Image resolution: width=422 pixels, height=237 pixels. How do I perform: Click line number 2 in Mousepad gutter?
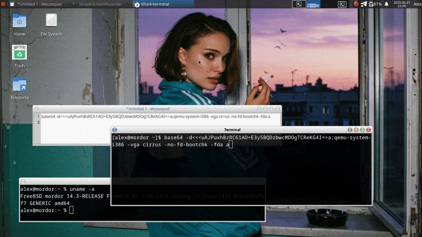pyautogui.click(x=39, y=122)
